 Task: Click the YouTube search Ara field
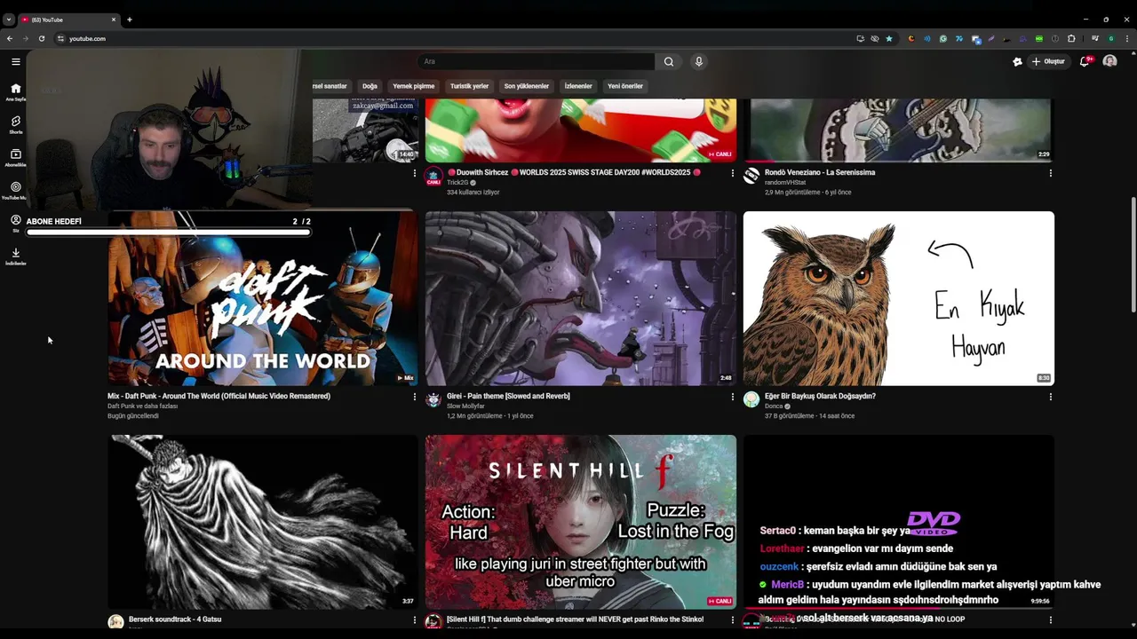click(x=537, y=61)
